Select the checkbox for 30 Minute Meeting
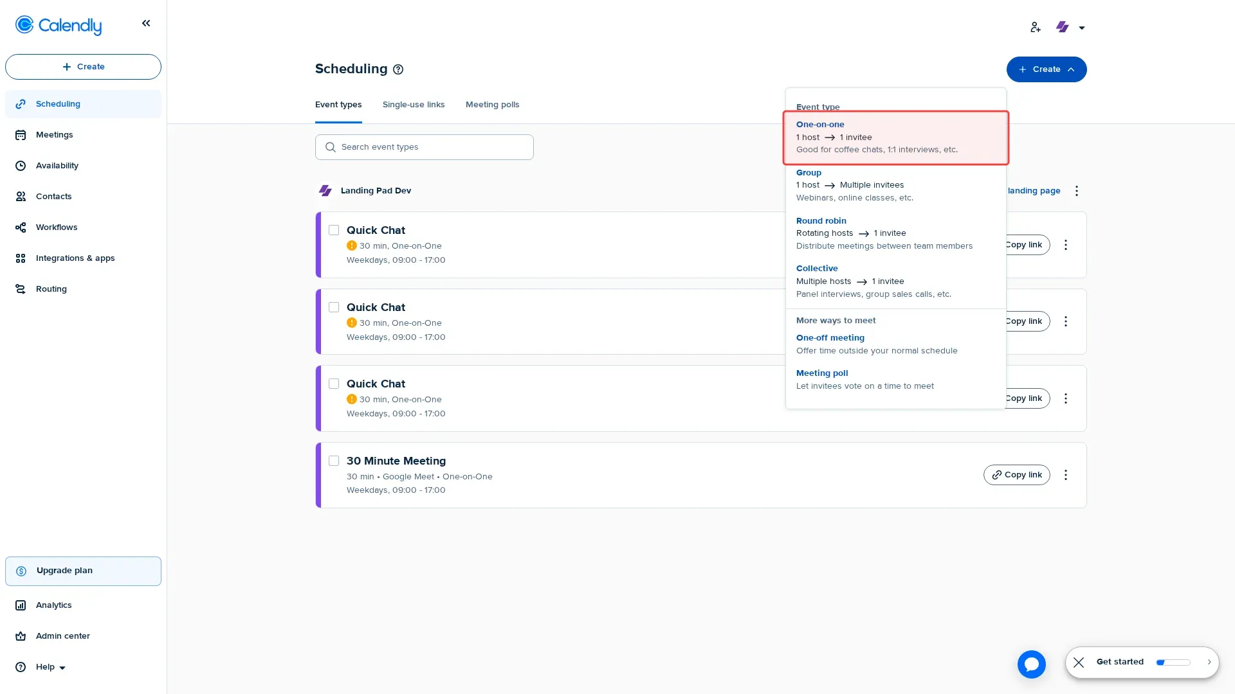 tap(334, 461)
